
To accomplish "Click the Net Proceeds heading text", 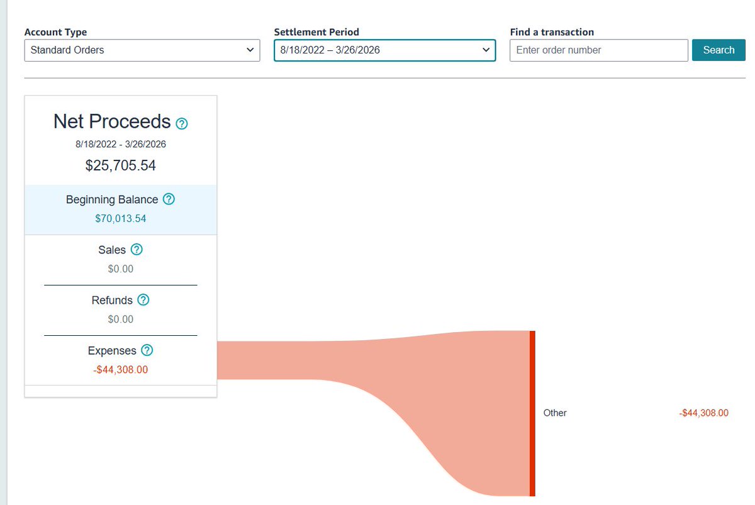I will [112, 121].
